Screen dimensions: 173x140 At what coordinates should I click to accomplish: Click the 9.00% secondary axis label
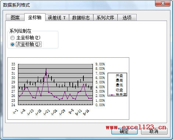click(100, 64)
